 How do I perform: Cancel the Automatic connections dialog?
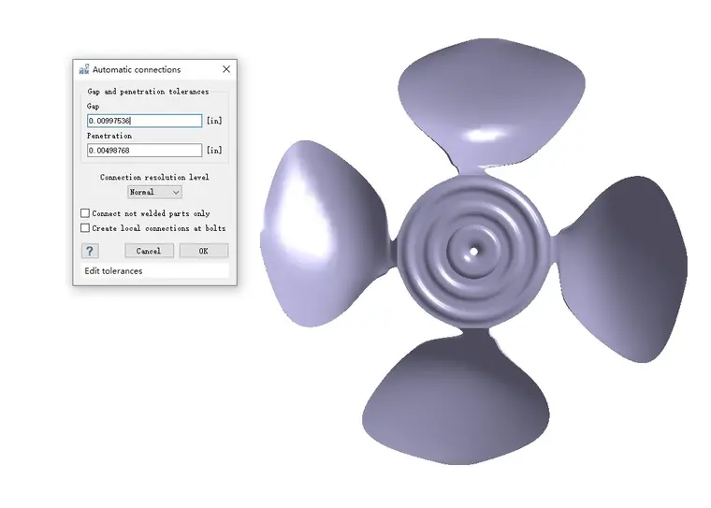[x=149, y=251]
